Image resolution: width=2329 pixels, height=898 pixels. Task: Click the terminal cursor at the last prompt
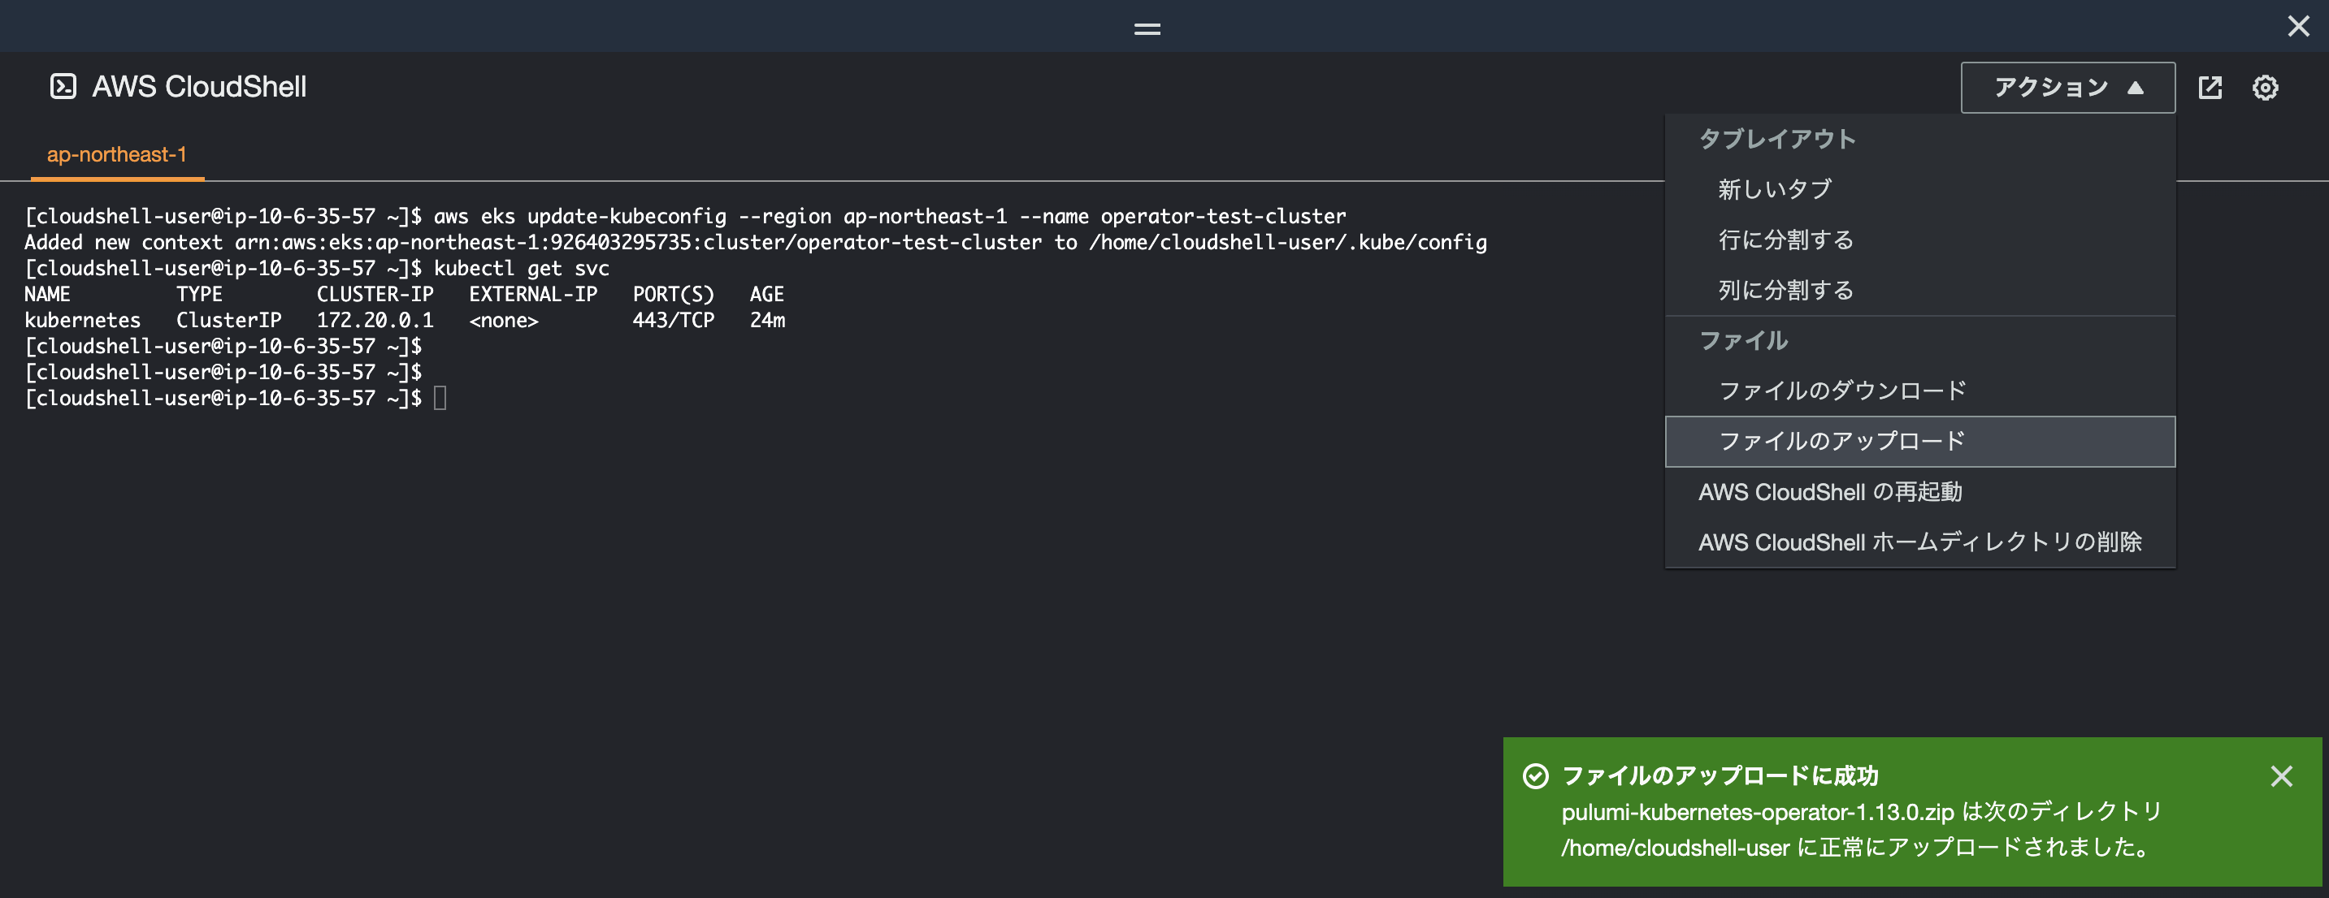point(440,399)
